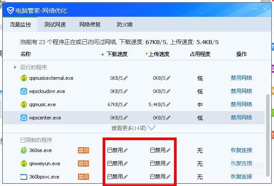Edit download limit pencil for 360bpsvc.exe
274x186 pixels.
pos(126,177)
